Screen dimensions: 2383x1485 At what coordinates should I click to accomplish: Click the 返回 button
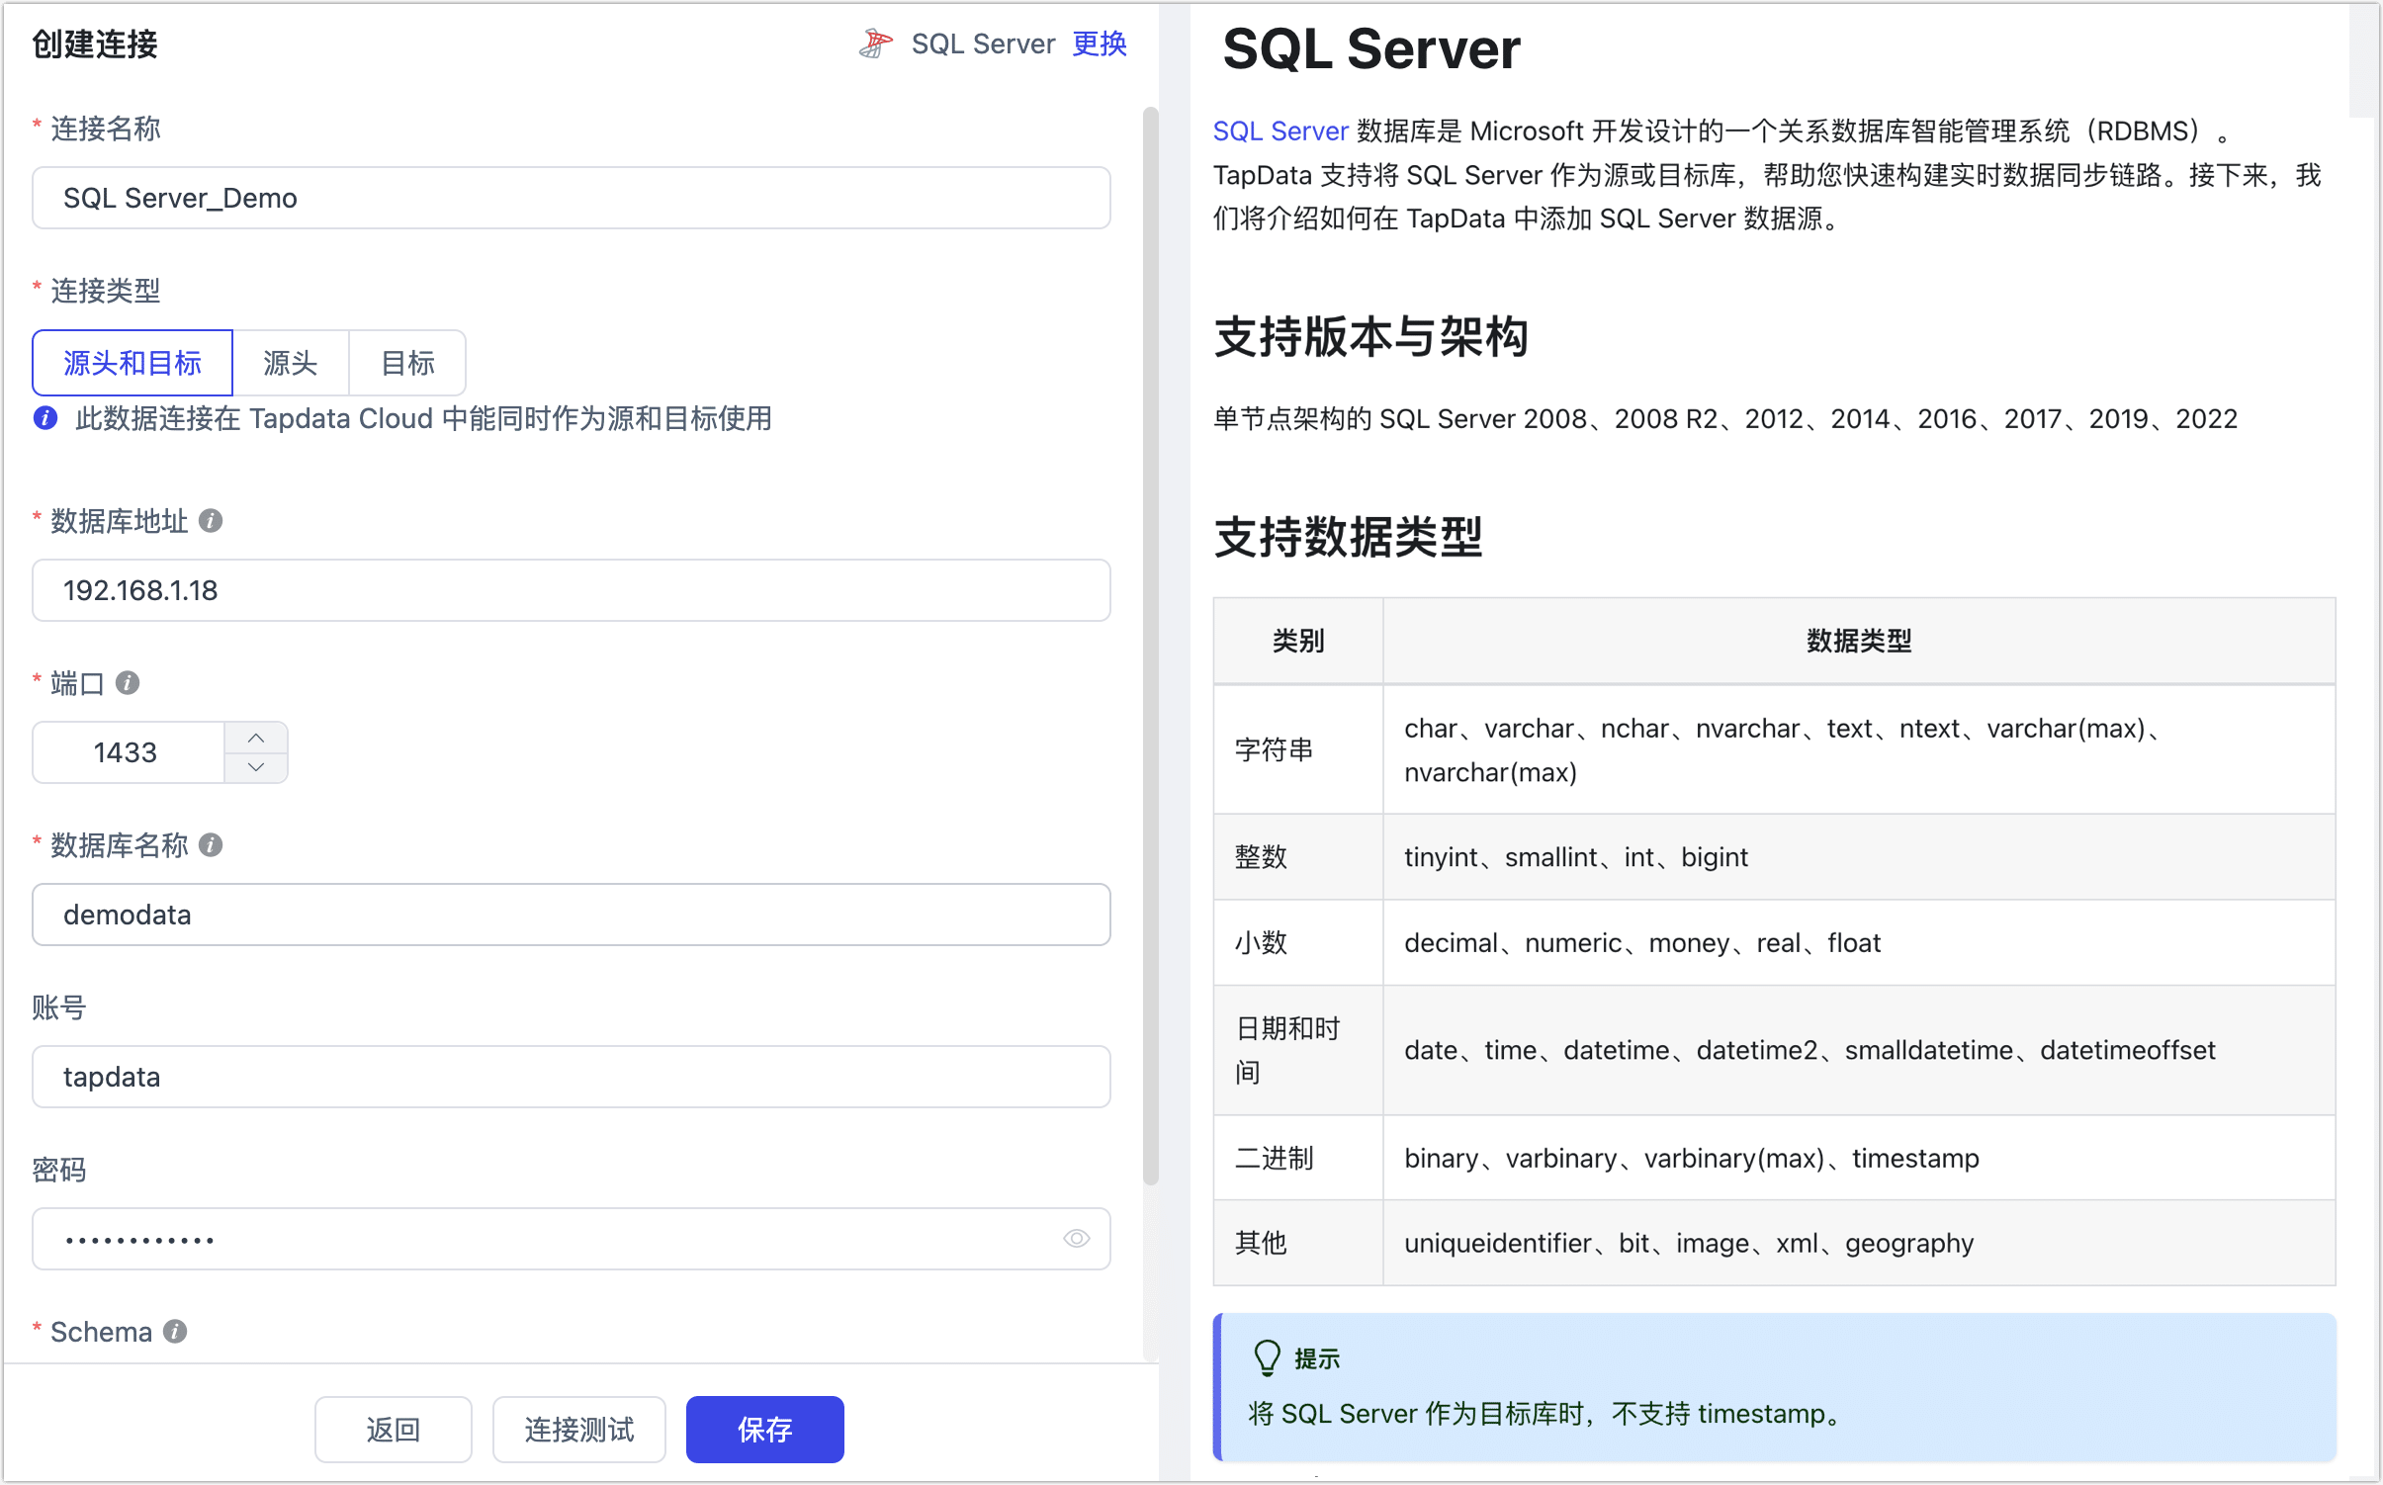click(393, 1429)
